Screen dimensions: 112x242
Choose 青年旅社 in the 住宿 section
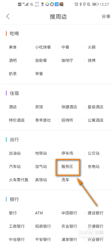(43, 120)
